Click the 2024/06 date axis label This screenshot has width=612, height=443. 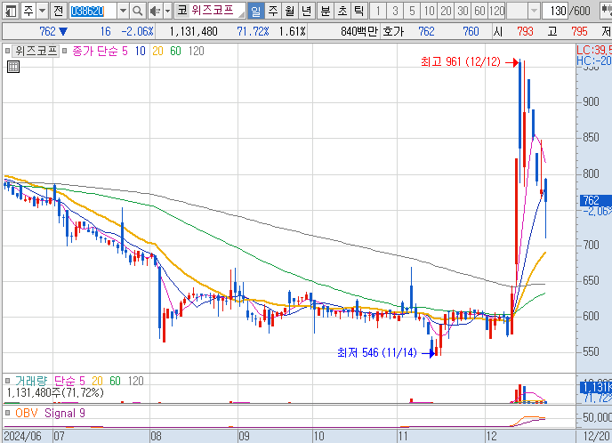point(23,436)
